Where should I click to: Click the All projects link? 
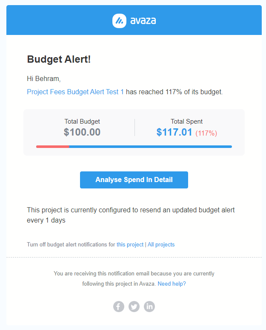point(161,245)
